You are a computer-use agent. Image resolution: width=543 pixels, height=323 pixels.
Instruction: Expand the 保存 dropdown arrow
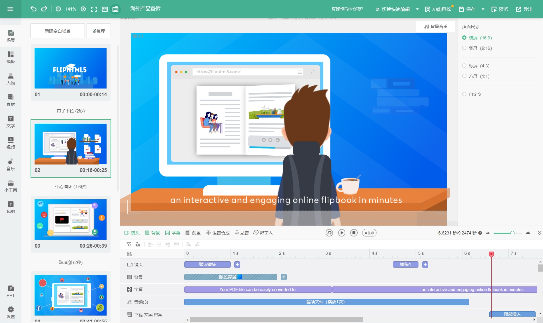(x=483, y=9)
